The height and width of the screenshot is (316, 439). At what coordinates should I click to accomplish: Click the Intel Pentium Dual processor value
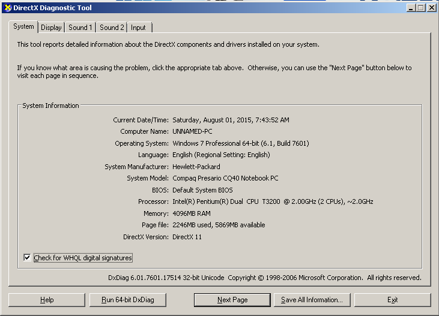click(273, 201)
